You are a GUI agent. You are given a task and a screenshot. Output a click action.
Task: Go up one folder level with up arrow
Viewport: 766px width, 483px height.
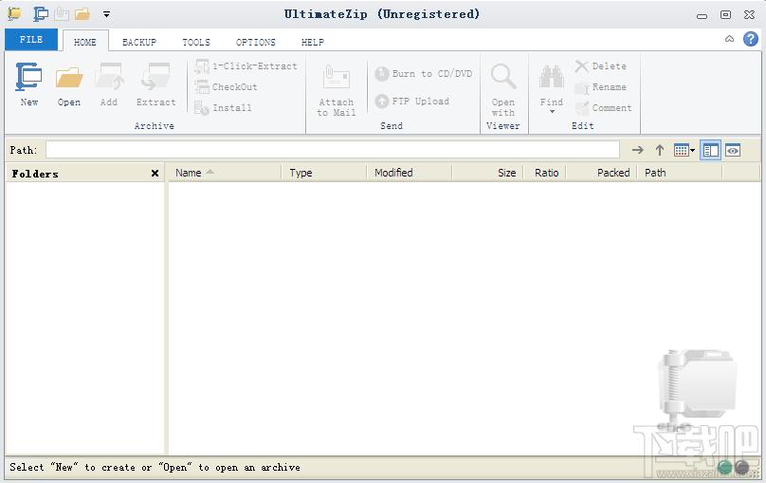coord(660,150)
